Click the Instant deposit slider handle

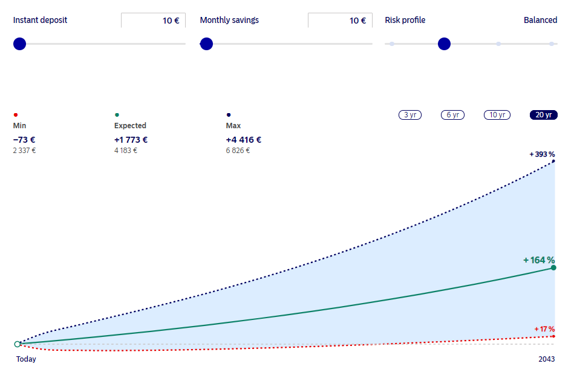tap(20, 44)
